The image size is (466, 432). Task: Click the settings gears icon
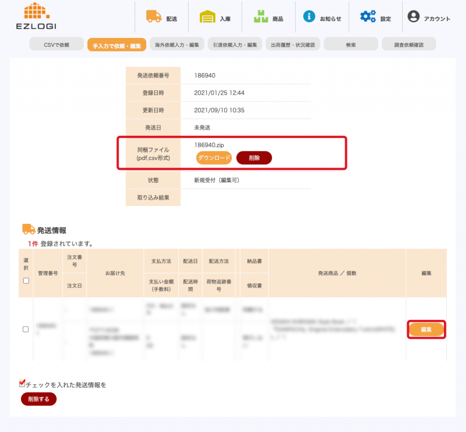point(368,17)
